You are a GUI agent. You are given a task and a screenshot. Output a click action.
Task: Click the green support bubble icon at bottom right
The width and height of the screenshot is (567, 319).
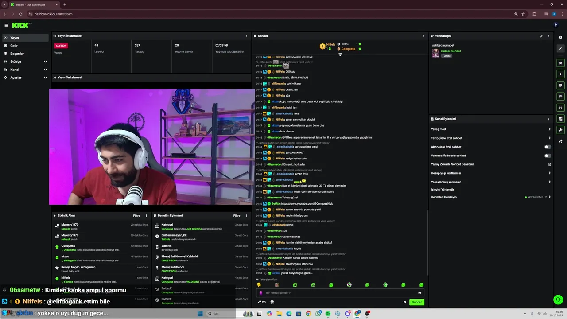pos(558,300)
